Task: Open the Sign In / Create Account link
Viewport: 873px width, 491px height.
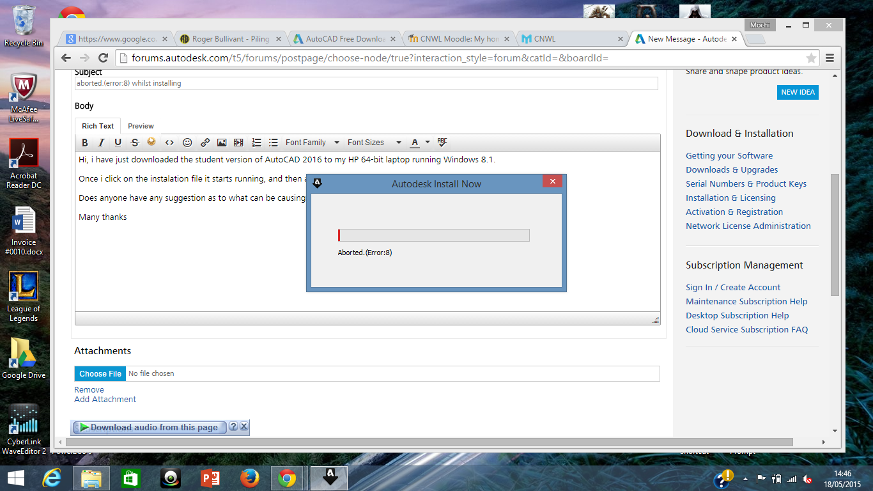Action: click(733, 287)
